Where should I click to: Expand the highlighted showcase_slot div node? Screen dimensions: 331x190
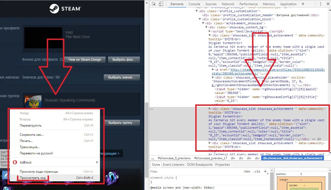click(x=210, y=109)
